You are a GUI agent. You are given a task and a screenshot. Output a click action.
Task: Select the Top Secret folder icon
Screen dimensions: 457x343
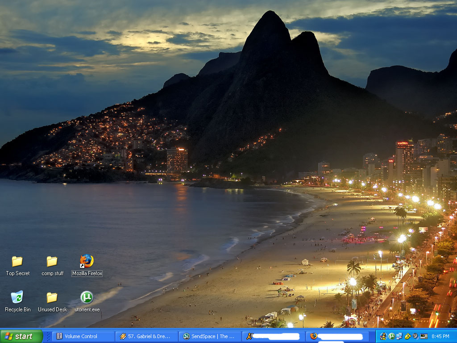17,262
